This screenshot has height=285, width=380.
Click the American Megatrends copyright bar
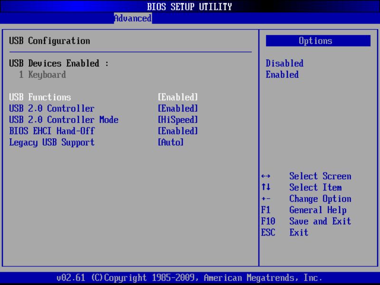(x=190, y=277)
